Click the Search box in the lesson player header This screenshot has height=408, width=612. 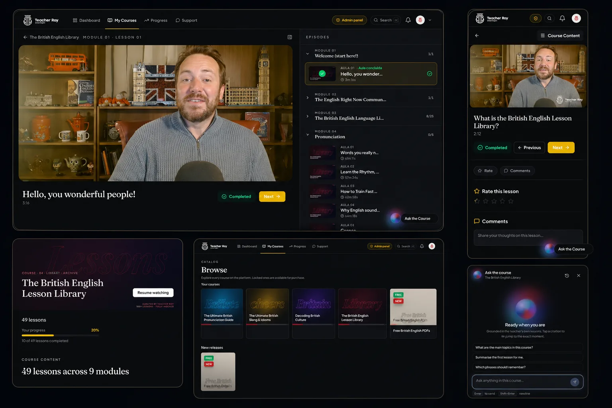tap(385, 20)
